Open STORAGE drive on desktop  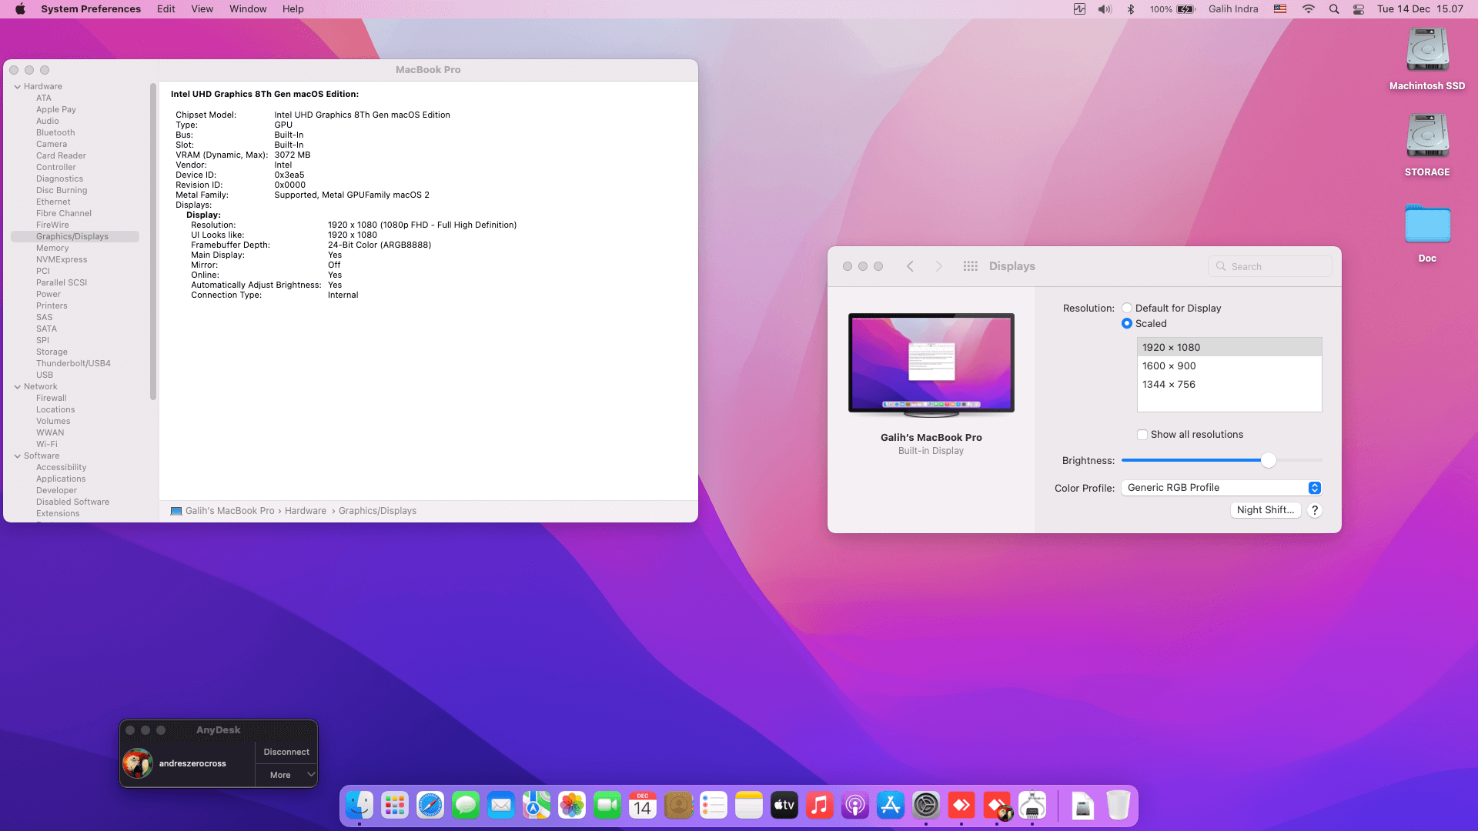click(1427, 145)
